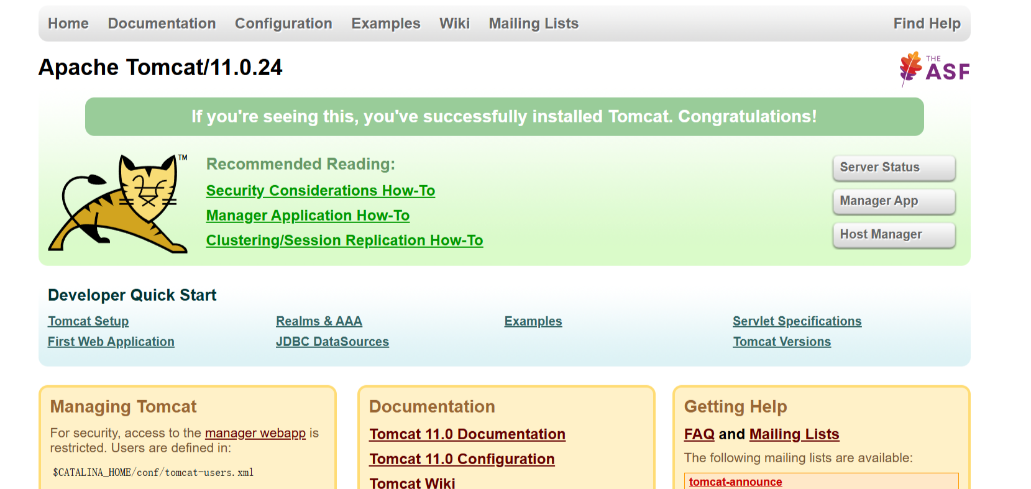Open the Servlet Specifications link
Image resolution: width=1031 pixels, height=489 pixels.
coord(797,321)
